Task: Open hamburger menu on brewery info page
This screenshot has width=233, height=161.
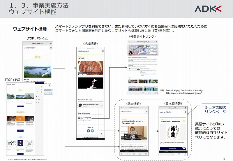Action: coord(146,112)
